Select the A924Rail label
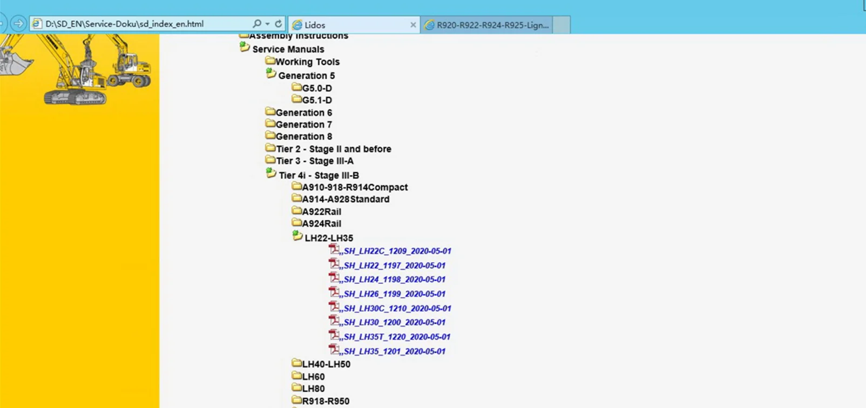 pyautogui.click(x=322, y=223)
